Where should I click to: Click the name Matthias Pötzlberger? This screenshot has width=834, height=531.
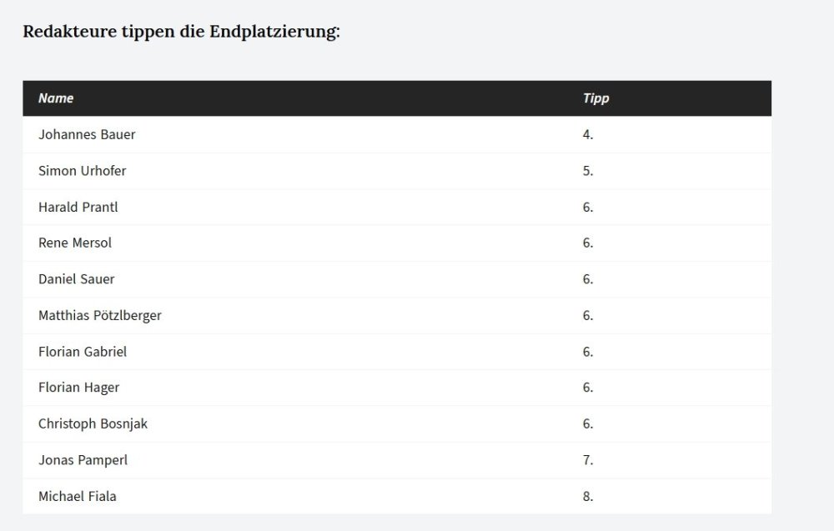pos(100,315)
